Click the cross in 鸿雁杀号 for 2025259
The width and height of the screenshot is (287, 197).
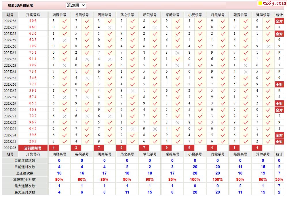pyautogui.click(x=64, y=40)
